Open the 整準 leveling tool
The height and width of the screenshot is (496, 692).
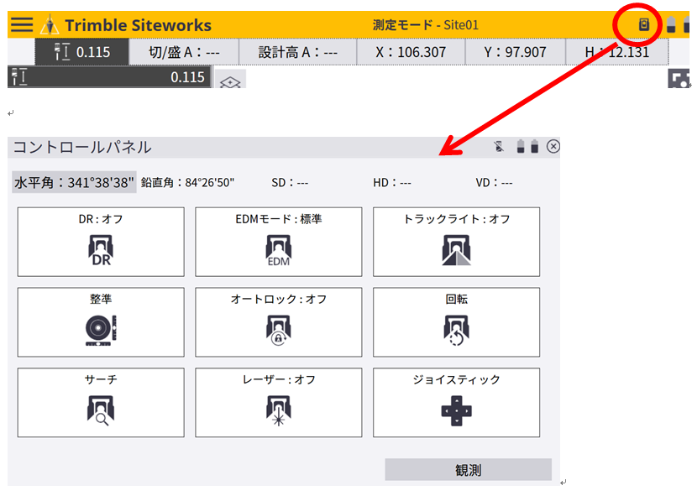tap(101, 322)
